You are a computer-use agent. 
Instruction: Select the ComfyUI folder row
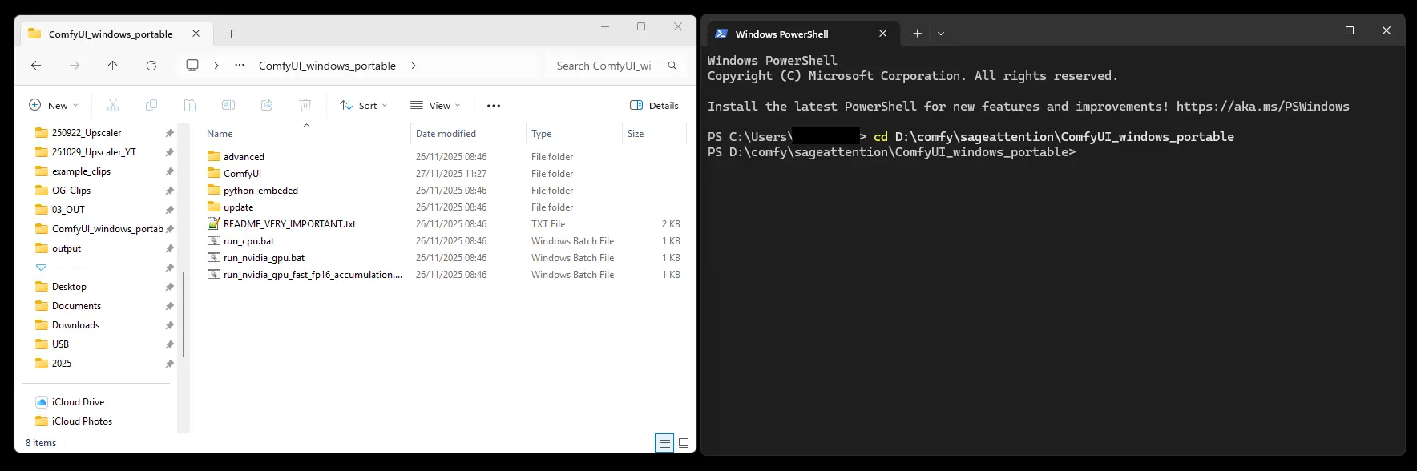coord(444,174)
